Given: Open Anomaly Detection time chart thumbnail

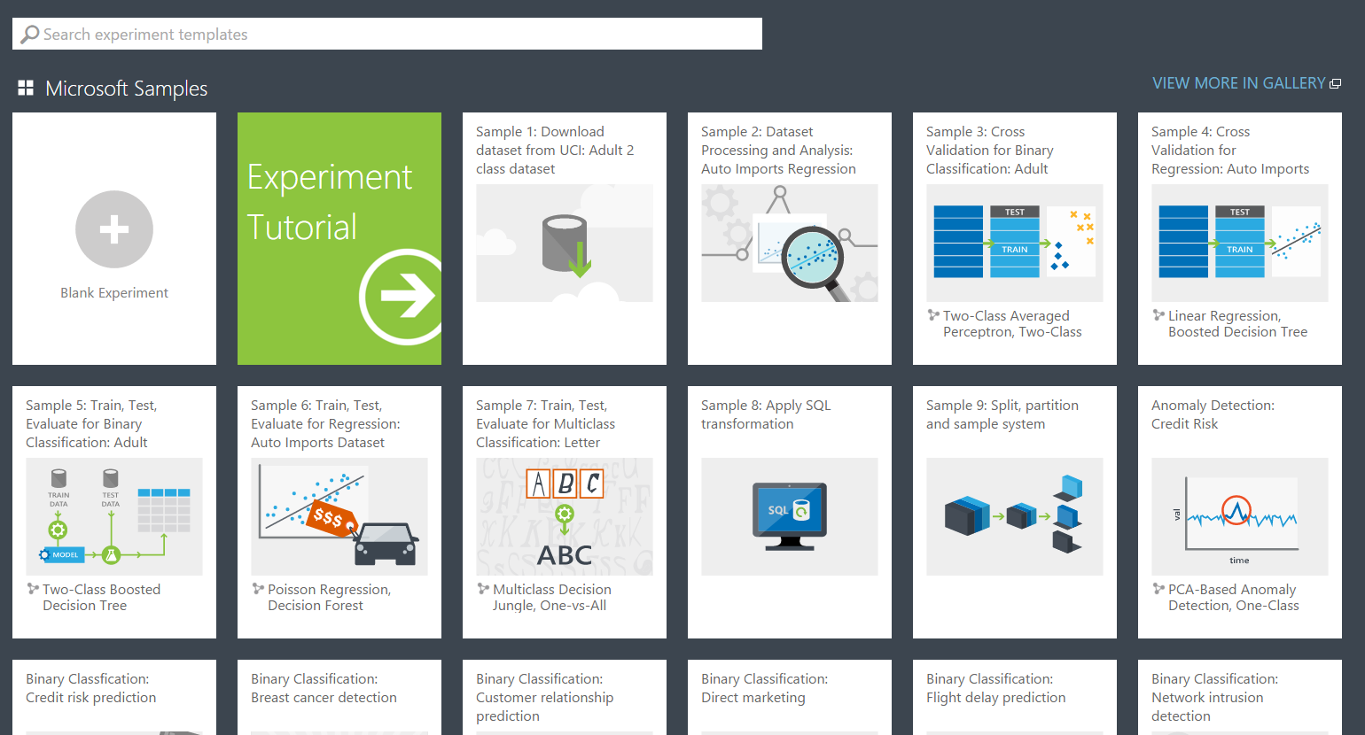Looking at the screenshot, I should 1240,517.
